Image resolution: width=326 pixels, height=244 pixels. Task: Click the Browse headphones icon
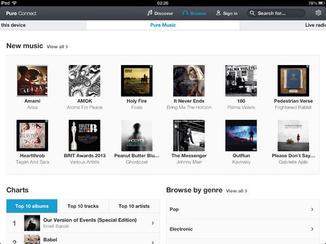185,13
